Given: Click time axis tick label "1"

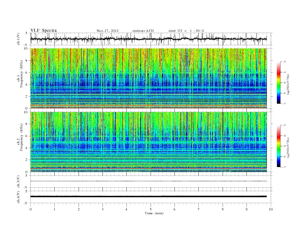Looking at the screenshot, I should pyautogui.click(x=54, y=209).
